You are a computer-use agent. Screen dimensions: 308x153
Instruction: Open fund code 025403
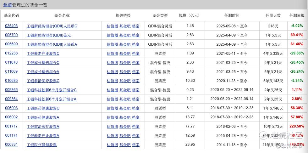click(11, 26)
